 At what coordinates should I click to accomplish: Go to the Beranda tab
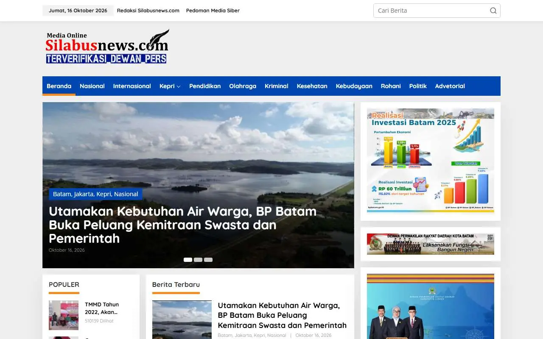tap(59, 86)
